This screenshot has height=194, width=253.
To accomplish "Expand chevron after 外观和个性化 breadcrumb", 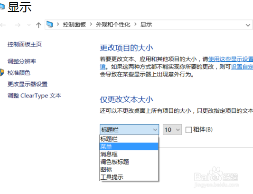I will coord(136,24).
